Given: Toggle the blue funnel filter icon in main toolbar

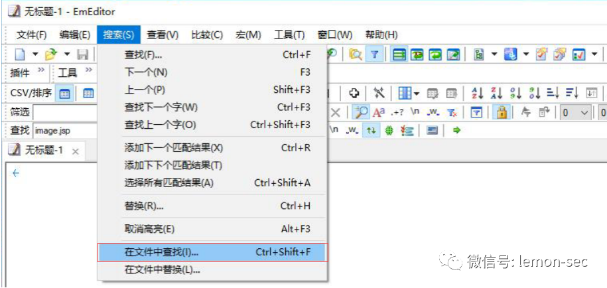Looking at the screenshot, I should pyautogui.click(x=374, y=54).
